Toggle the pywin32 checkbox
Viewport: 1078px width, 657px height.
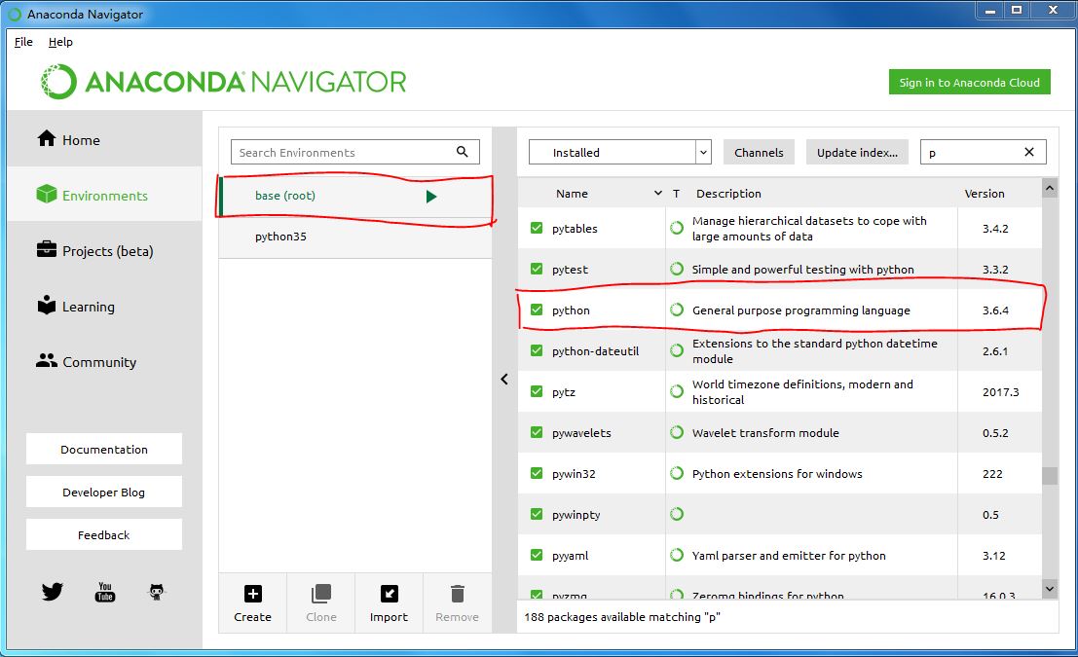tap(537, 473)
